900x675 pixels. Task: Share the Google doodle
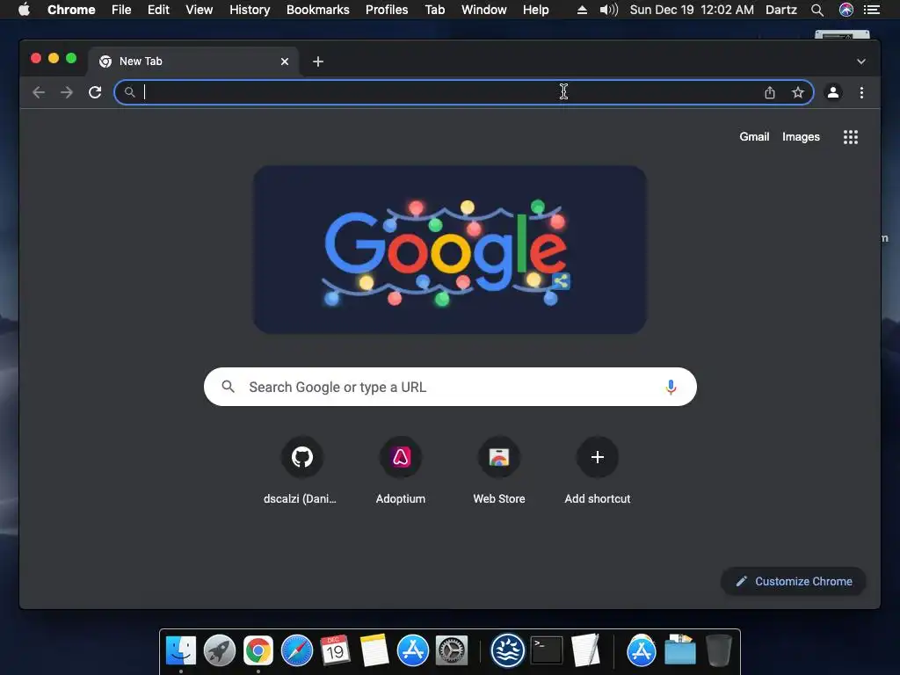tap(562, 281)
